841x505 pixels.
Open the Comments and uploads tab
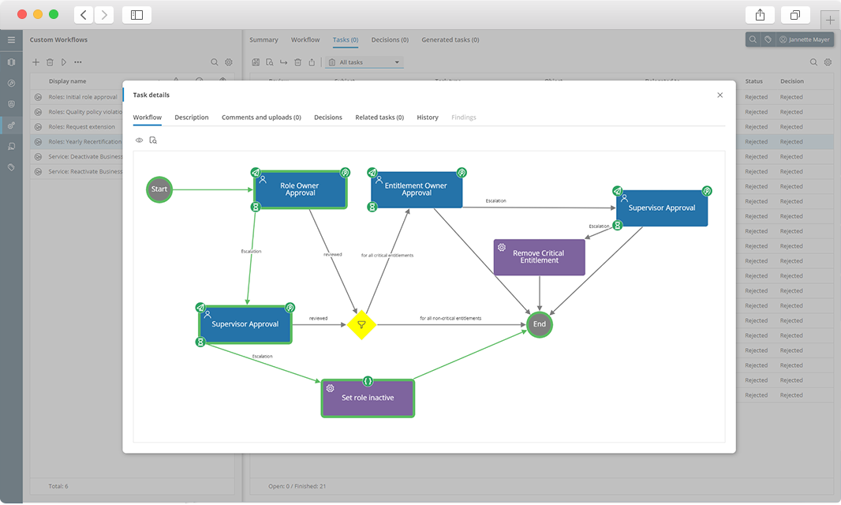(x=261, y=118)
